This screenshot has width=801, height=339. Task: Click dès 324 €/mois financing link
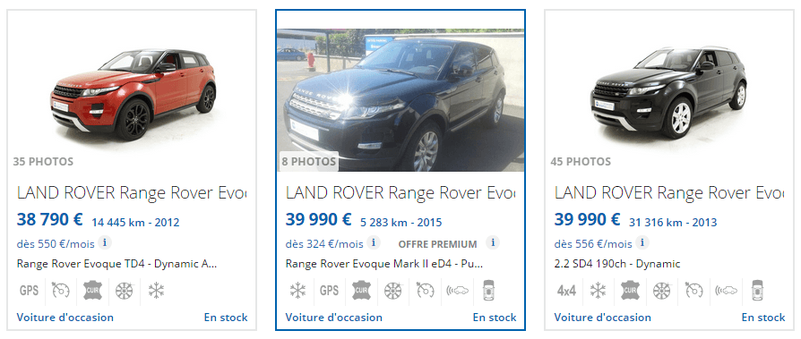click(x=324, y=243)
